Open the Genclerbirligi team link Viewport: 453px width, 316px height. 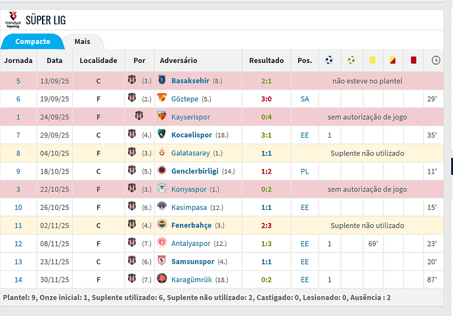coord(195,171)
